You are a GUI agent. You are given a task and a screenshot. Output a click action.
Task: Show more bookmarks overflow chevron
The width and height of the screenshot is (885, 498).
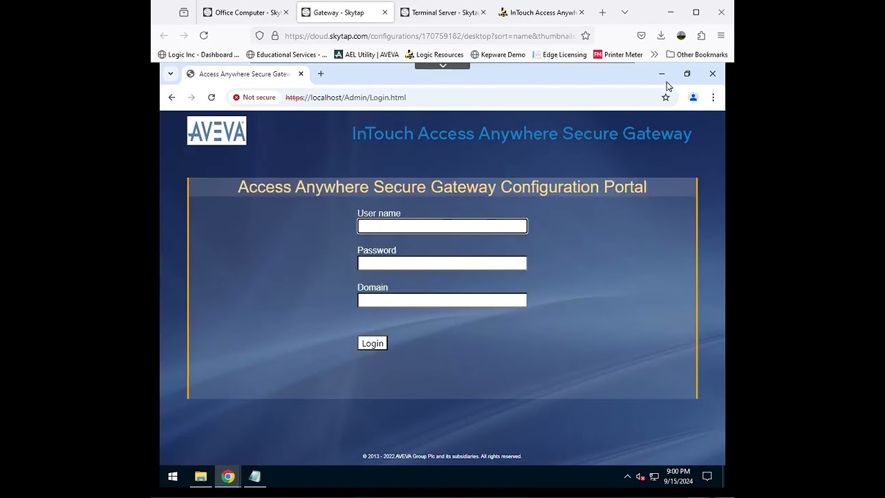[654, 55]
